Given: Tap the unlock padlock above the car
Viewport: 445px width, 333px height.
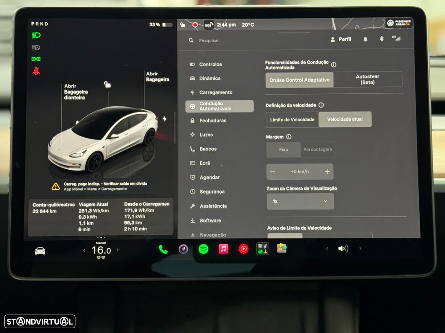Looking at the screenshot, I should pyautogui.click(x=107, y=84).
